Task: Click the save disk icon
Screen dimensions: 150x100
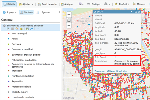Action: (80, 4)
